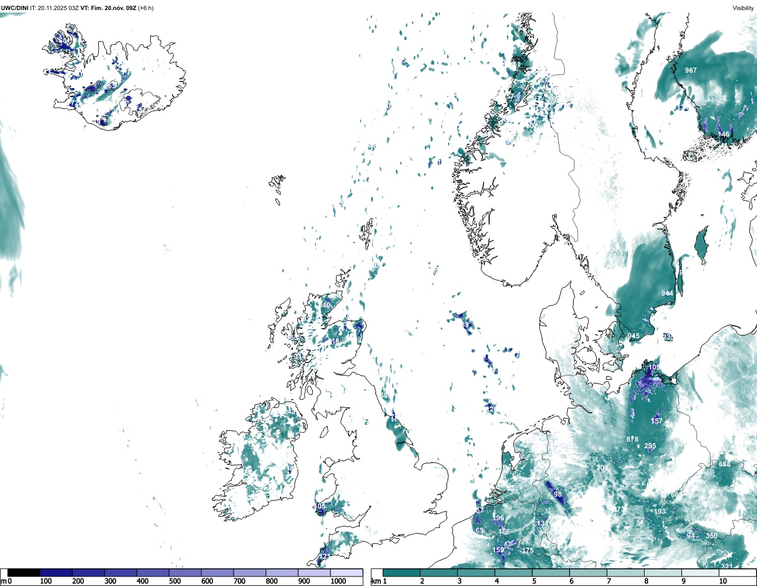Click the '1000' tick on the metre scale
Screen dimensions: 757x586
[338, 581]
